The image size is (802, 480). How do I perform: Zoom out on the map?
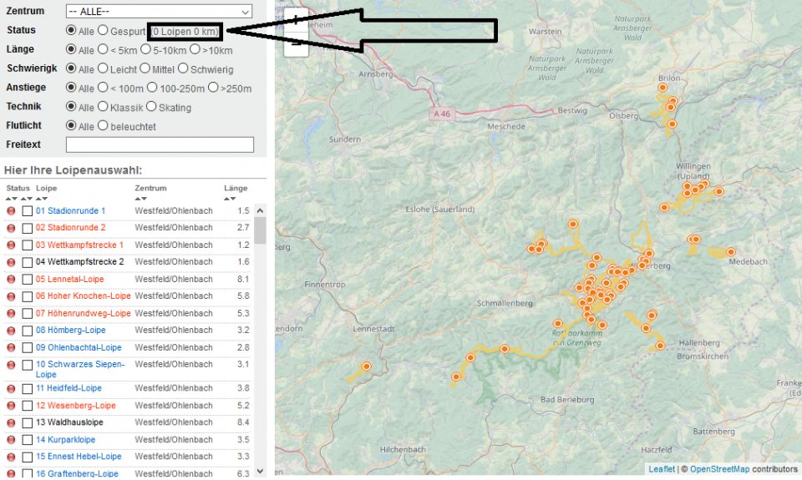point(296,46)
